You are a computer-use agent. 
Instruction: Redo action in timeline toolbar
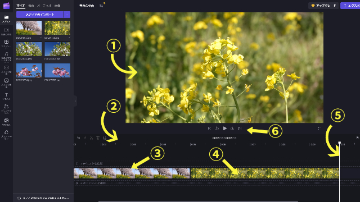(x=85, y=138)
